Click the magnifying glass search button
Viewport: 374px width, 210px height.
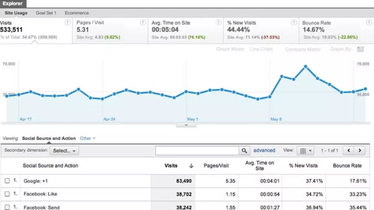[244, 151]
